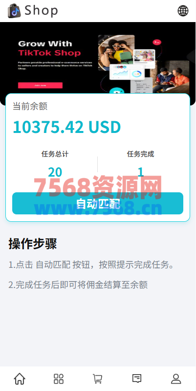Viewport: 196px width, 391px height.
Task: Click step 1 instruction about 自动匹配
Action: 91,264
